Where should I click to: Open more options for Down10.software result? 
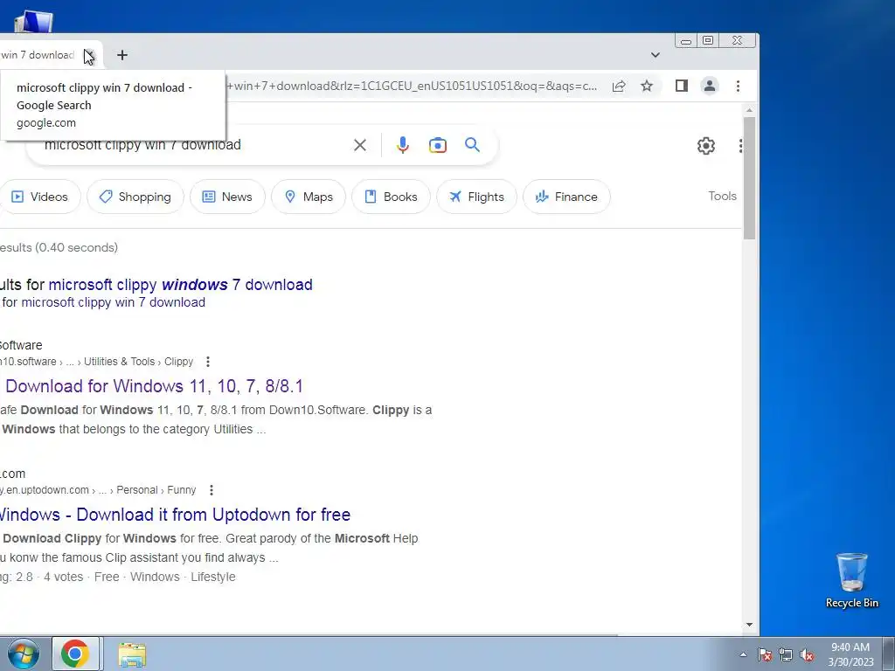(208, 362)
